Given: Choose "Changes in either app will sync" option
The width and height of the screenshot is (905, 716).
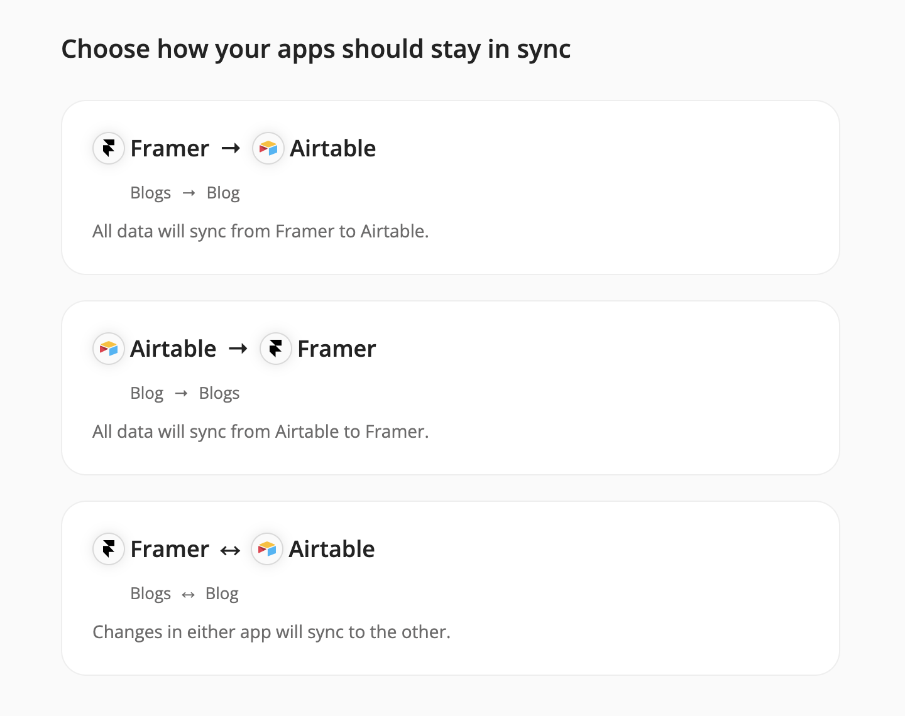Looking at the screenshot, I should coord(271,632).
